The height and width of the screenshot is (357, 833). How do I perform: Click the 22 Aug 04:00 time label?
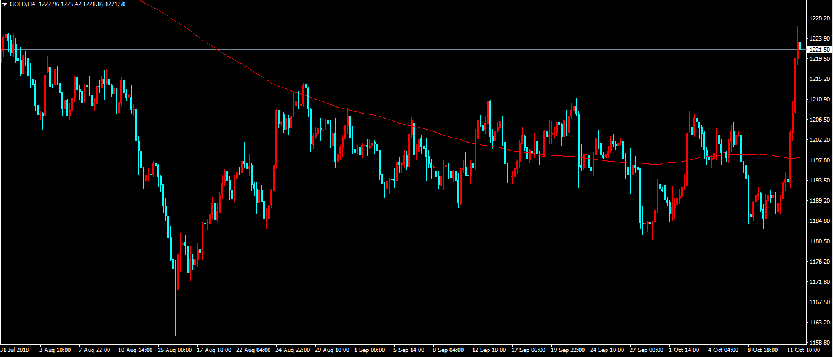[253, 350]
